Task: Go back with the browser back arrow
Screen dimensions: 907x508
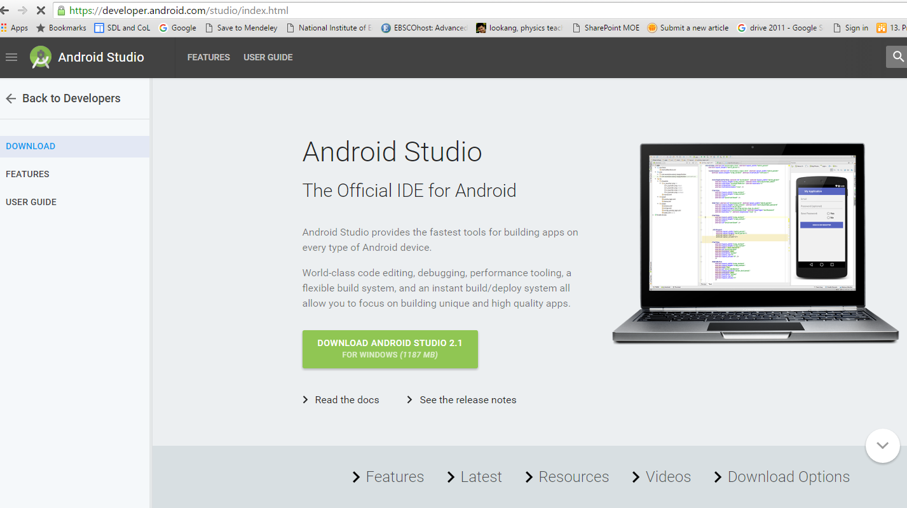Action: 4,10
